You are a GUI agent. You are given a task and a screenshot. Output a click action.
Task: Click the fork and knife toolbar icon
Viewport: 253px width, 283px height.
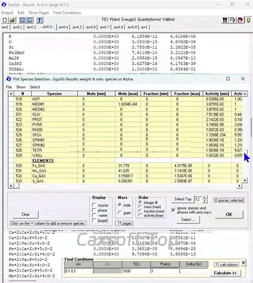225,20
